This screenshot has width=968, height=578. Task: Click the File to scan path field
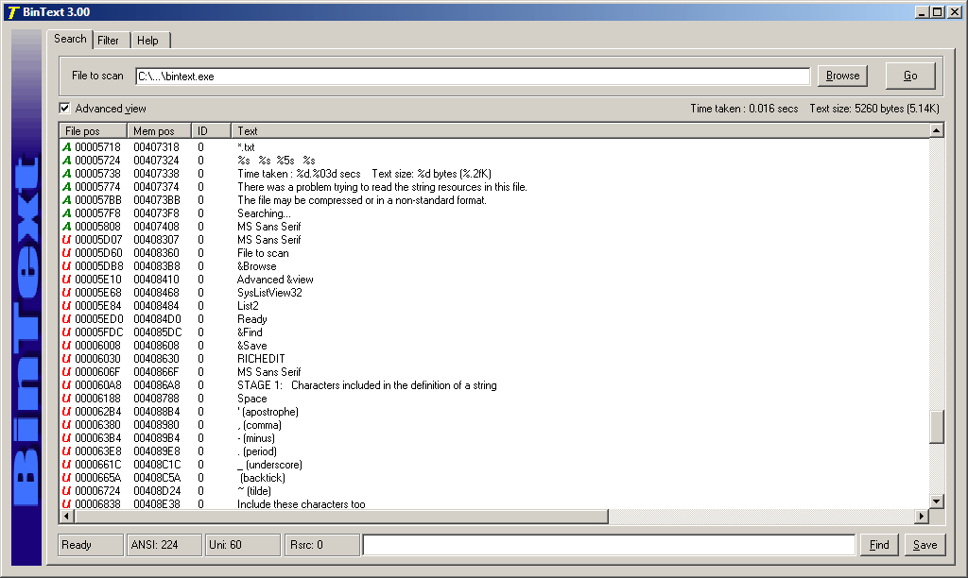[473, 76]
